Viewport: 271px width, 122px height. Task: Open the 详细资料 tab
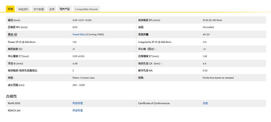tap(23, 9)
